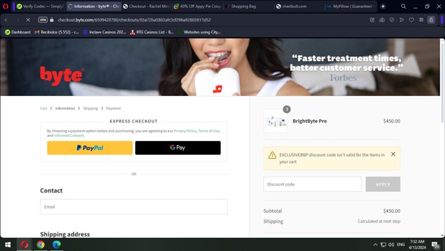The width and height of the screenshot is (445, 251).
Task: Check out with the Google Pay button
Action: (178, 148)
